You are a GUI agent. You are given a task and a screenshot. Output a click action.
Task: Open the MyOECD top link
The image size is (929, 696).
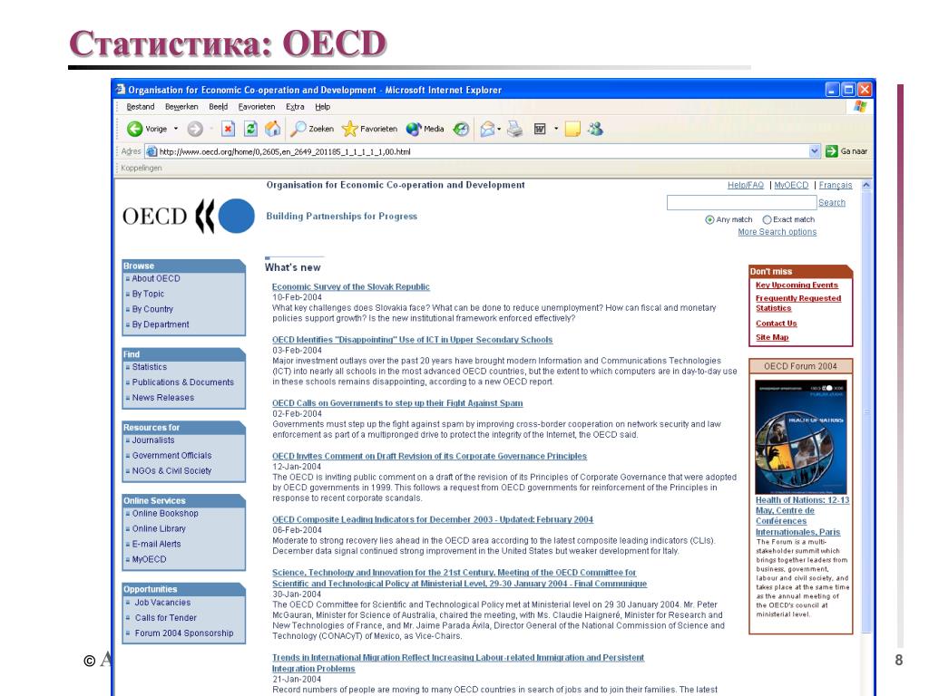pos(791,185)
